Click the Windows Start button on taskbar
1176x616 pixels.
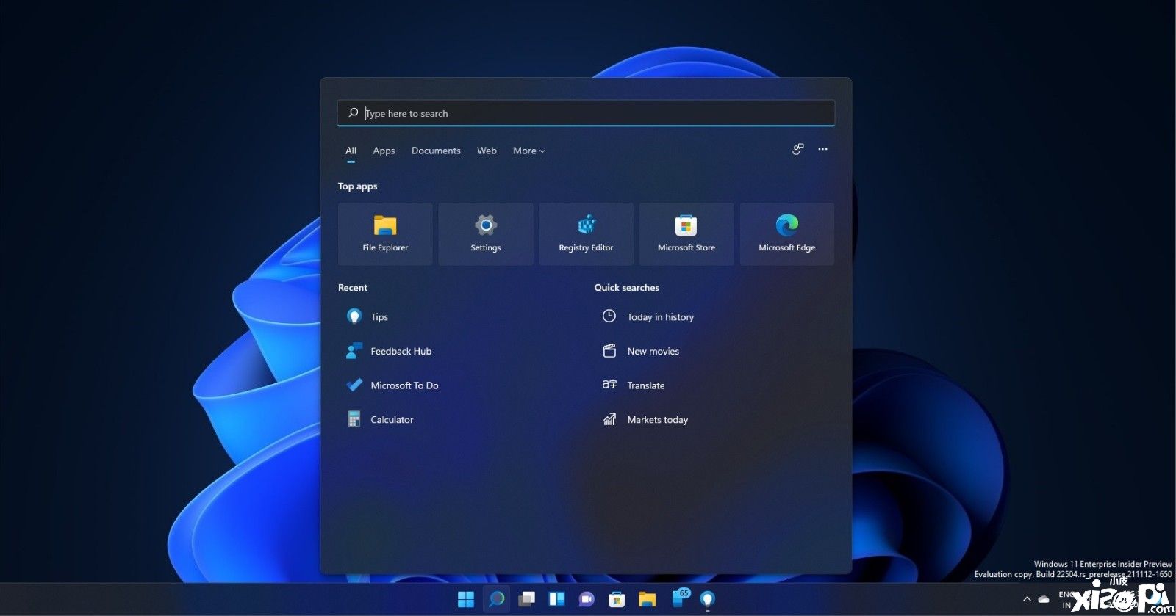coord(466,600)
